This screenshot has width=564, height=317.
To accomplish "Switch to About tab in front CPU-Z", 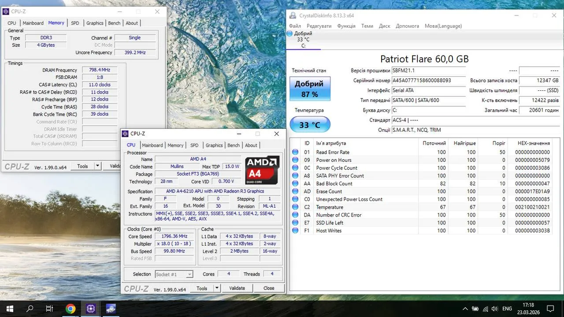I will pyautogui.click(x=251, y=145).
